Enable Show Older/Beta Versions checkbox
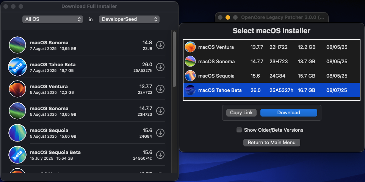The height and width of the screenshot is (182, 365). click(x=239, y=130)
